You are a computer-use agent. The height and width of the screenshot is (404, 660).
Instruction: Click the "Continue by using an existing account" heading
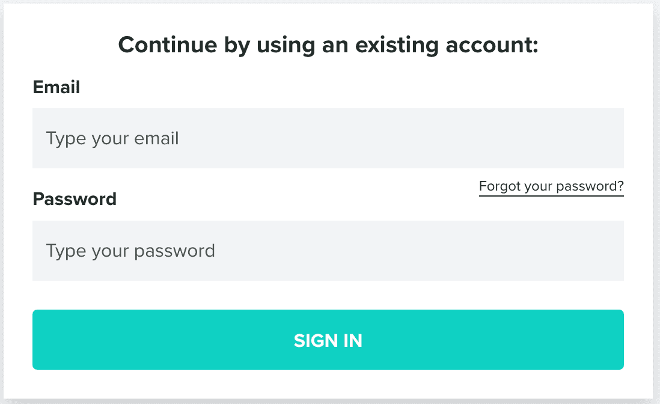(x=328, y=45)
